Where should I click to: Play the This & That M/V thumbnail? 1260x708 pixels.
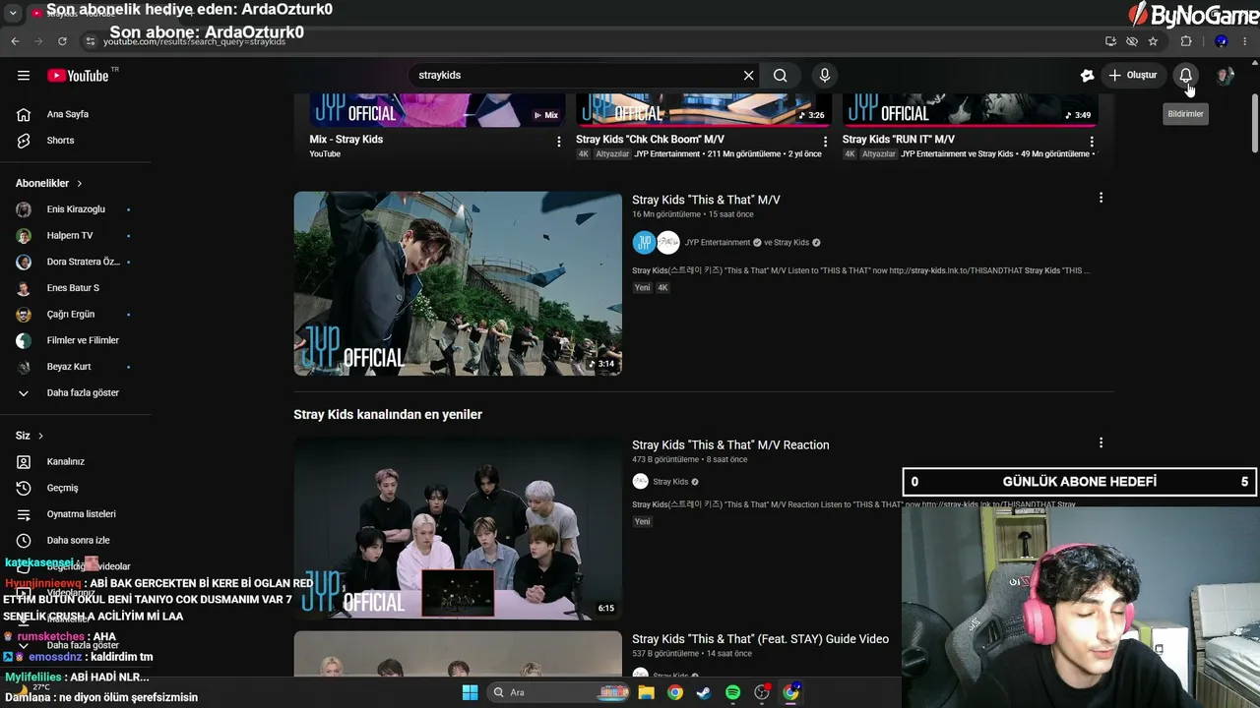[458, 283]
